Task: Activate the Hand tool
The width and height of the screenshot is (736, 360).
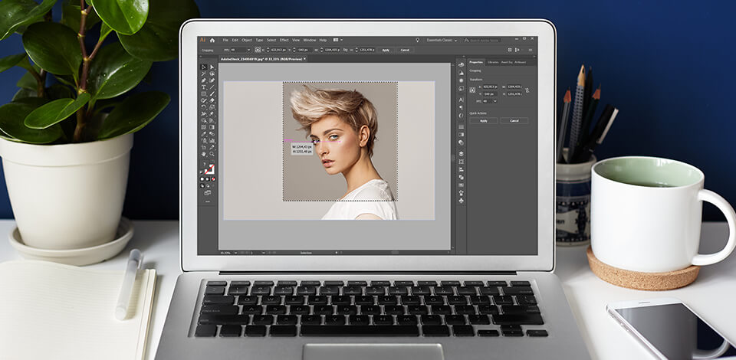Action: pyautogui.click(x=204, y=154)
